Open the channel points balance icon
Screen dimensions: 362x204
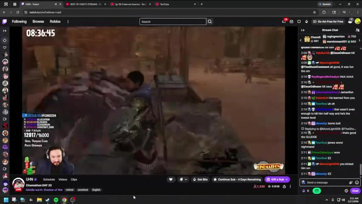(306, 191)
